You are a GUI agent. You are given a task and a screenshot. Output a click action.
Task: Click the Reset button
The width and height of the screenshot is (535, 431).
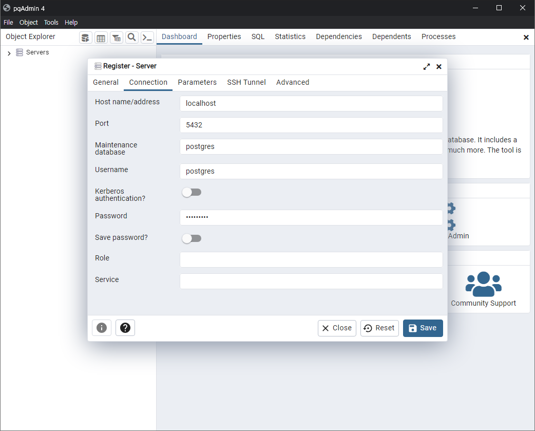point(379,328)
